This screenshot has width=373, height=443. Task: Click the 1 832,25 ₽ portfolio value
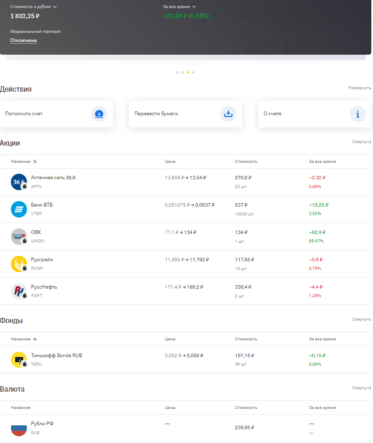tap(25, 16)
